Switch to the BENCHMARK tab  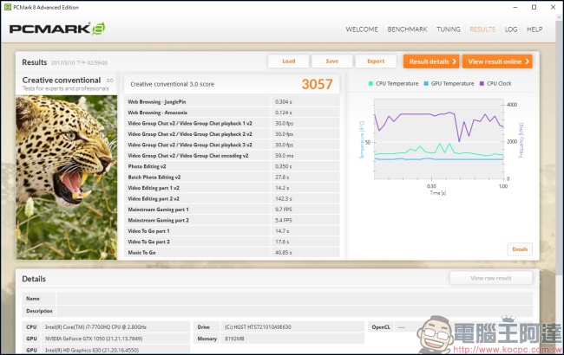(x=407, y=29)
